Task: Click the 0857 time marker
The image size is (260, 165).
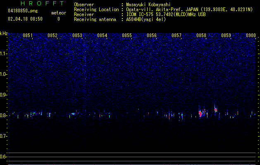Action: coord(177,35)
